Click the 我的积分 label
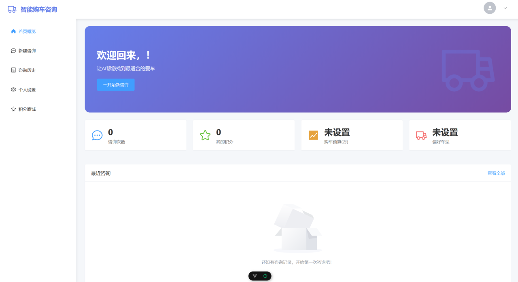Screen dimensions: 518x282 click(225, 142)
